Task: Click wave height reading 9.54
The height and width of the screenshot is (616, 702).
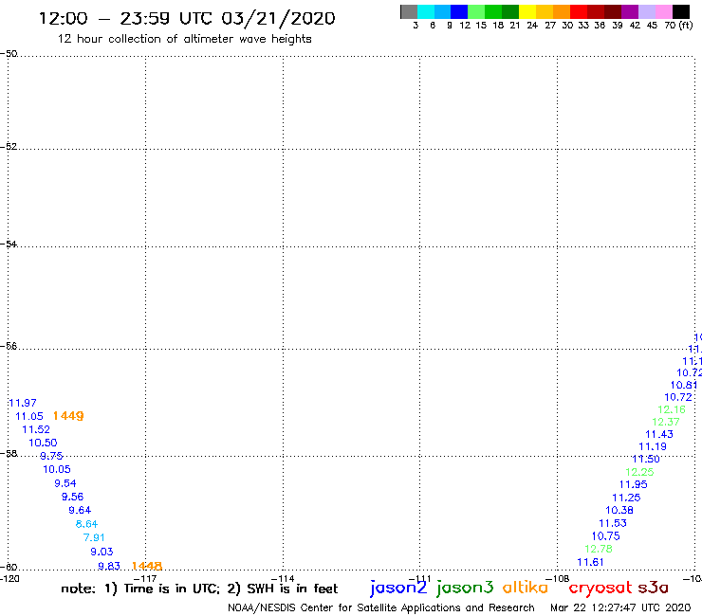Action: pyautogui.click(x=65, y=483)
